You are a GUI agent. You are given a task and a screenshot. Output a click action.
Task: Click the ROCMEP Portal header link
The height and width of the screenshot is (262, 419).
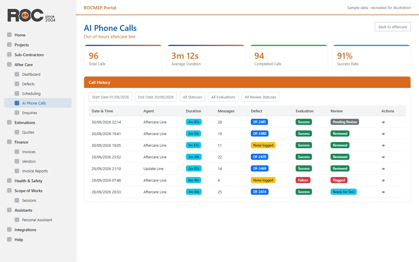[100, 8]
